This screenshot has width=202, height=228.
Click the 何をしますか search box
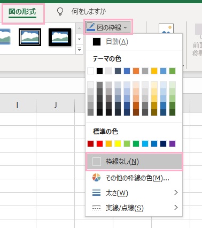[89, 12]
